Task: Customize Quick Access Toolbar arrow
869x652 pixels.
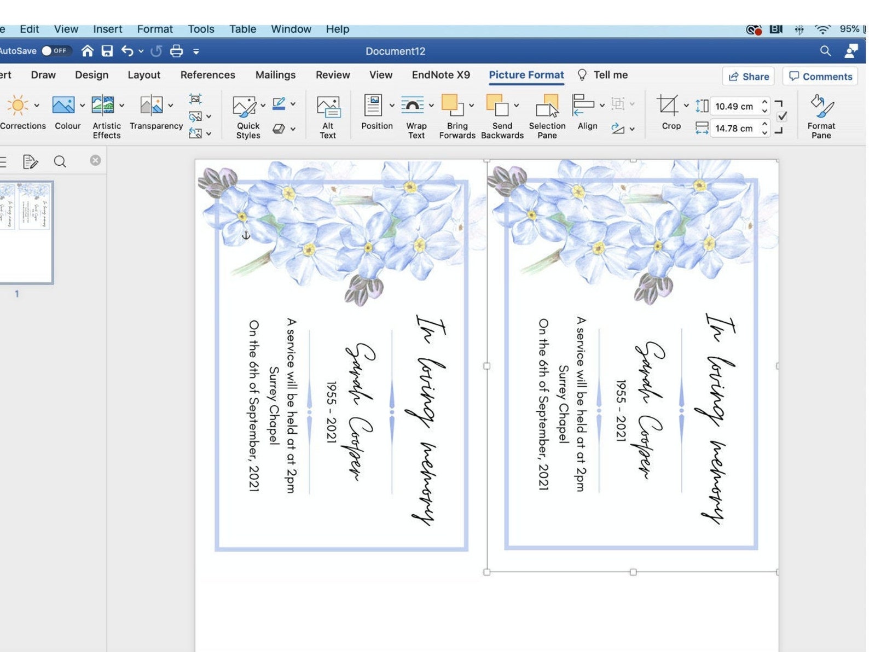Action: pos(196,51)
